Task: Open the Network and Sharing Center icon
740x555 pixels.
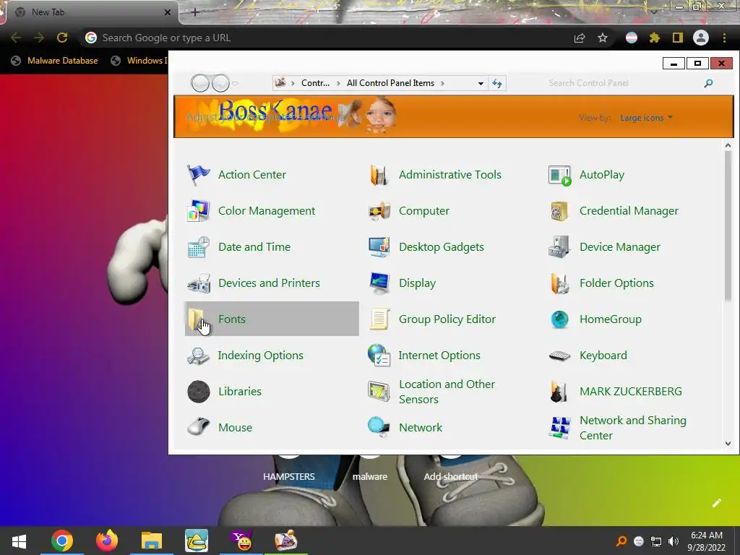Action: click(560, 428)
